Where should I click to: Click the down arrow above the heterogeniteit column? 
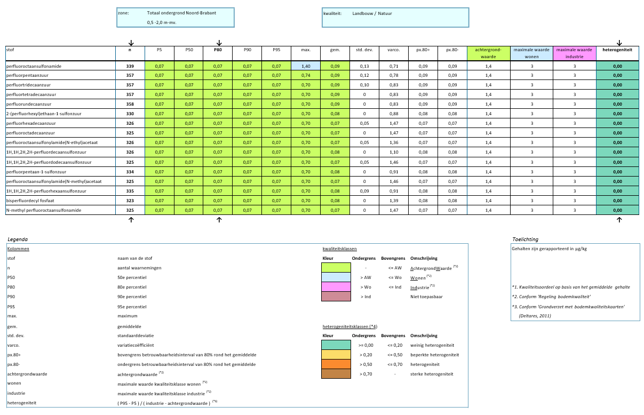(619, 43)
